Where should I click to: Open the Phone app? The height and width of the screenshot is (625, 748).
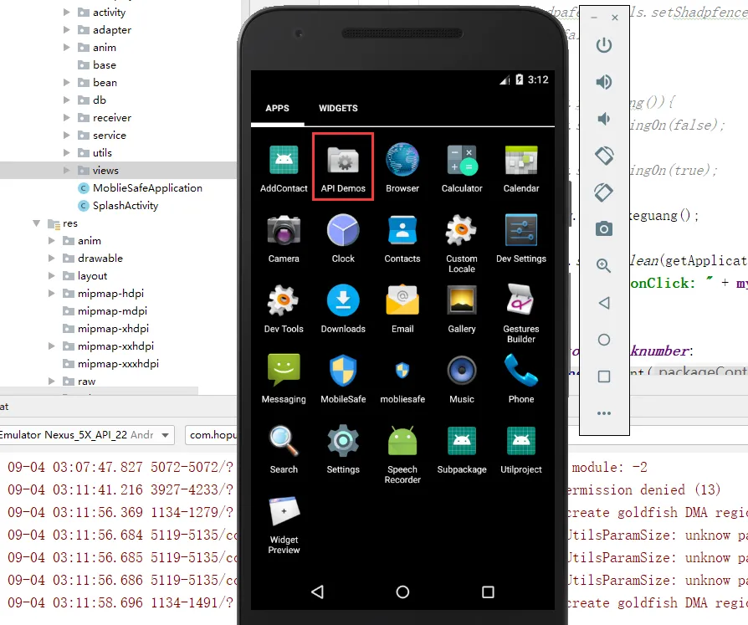point(521,378)
